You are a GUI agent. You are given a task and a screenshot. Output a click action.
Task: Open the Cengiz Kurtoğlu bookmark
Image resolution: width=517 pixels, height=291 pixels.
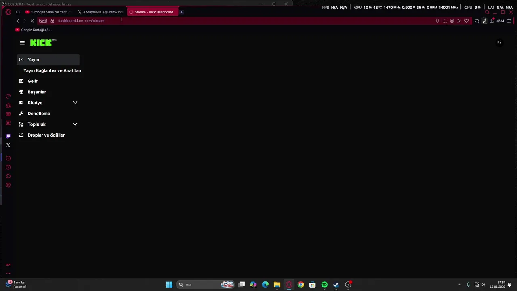(34, 30)
